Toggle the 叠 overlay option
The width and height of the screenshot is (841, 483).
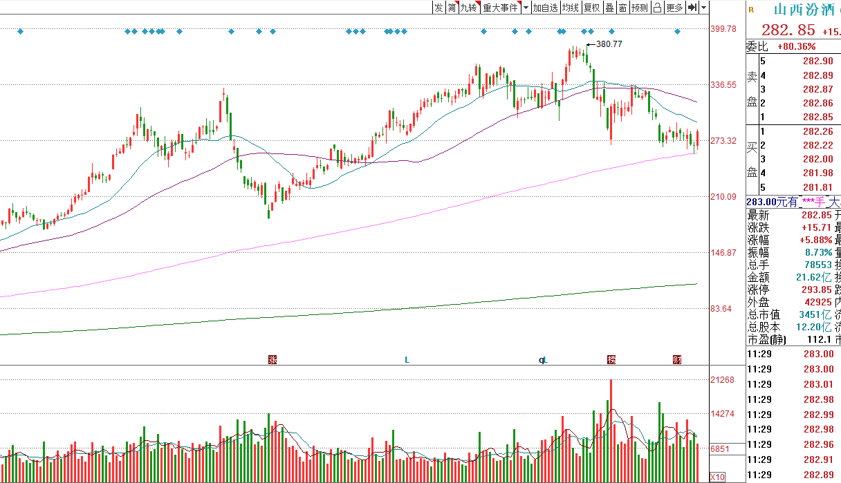pyautogui.click(x=609, y=8)
